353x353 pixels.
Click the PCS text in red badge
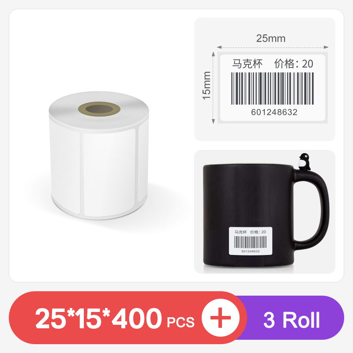point(180,322)
